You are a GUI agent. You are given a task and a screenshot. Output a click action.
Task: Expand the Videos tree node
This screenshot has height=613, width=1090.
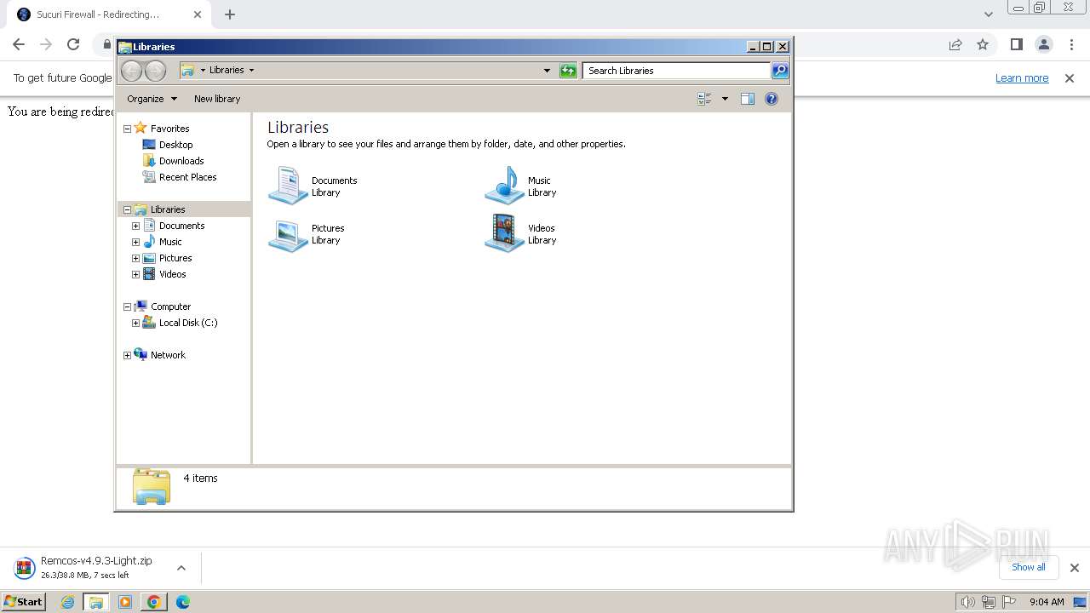point(135,274)
